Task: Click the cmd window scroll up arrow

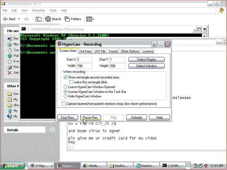Action: point(204,36)
